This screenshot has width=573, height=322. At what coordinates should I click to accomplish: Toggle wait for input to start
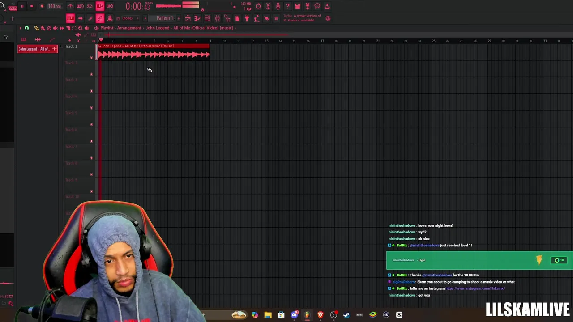80,6
